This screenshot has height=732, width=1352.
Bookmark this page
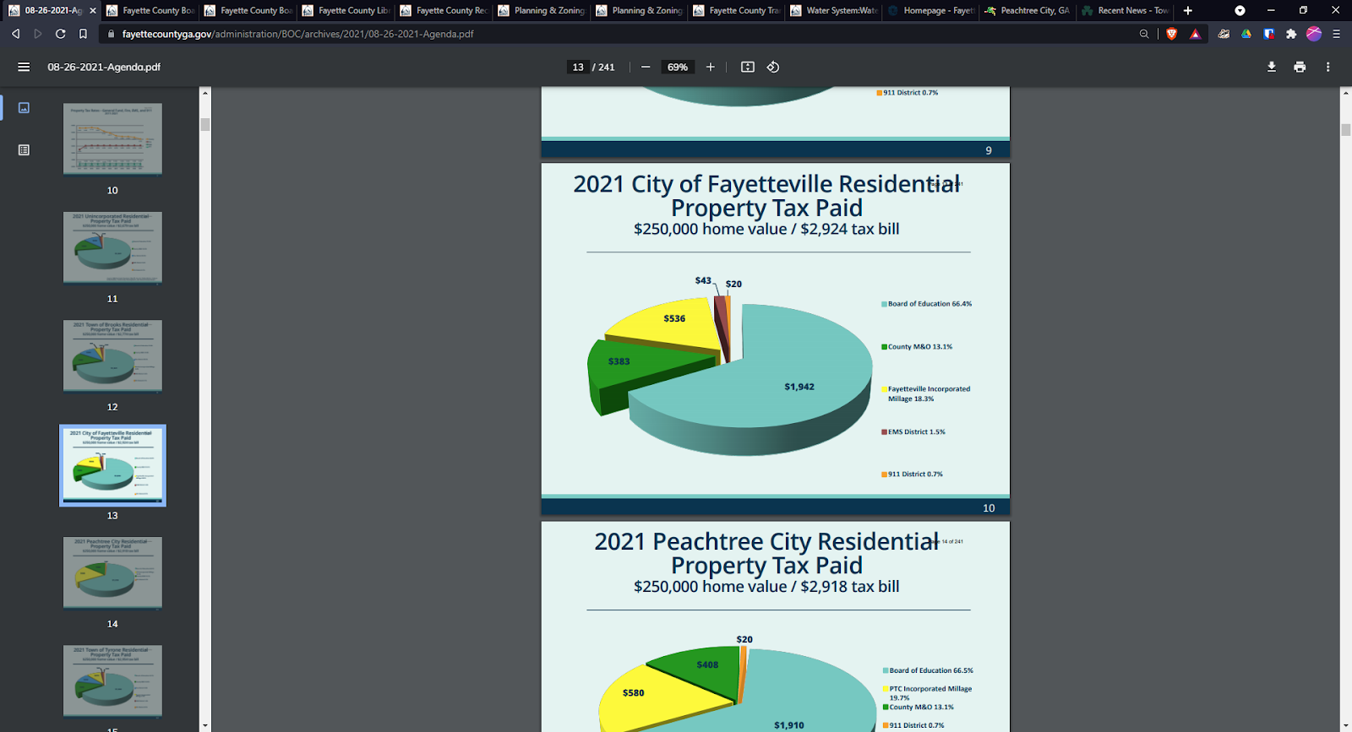point(83,34)
